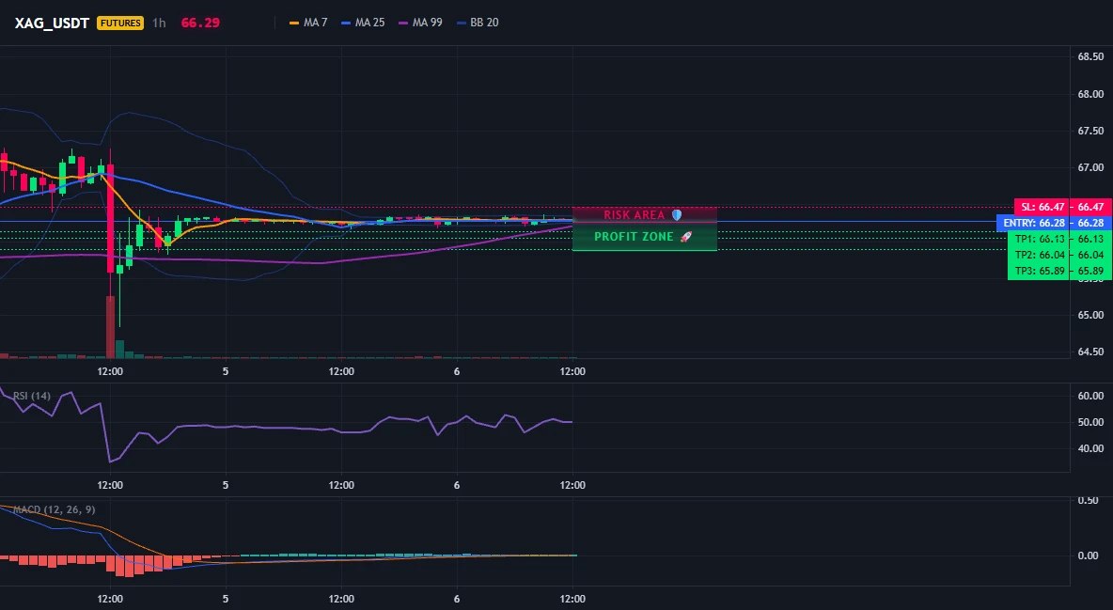Click the MACD (12, 26, 9) indicator label
The width and height of the screenshot is (1113, 610).
54,509
